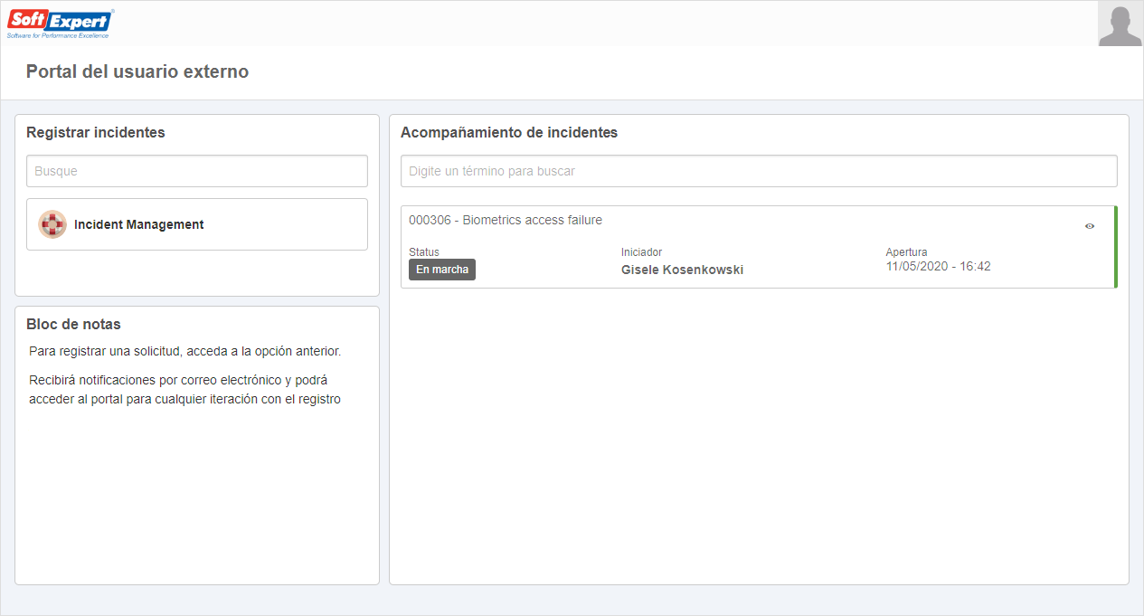Click the note about email notifications
Viewport: 1144px width, 616px height.
click(184, 389)
